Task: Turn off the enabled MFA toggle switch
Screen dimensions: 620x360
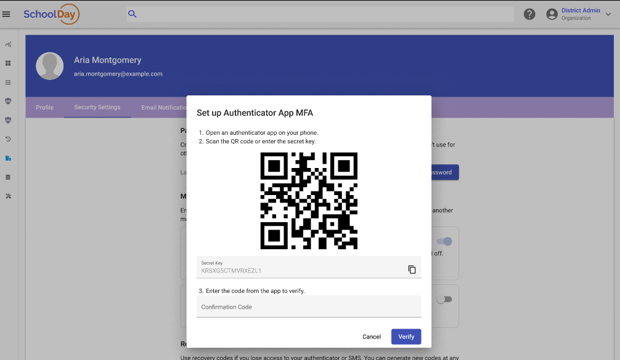Action: 444,241
